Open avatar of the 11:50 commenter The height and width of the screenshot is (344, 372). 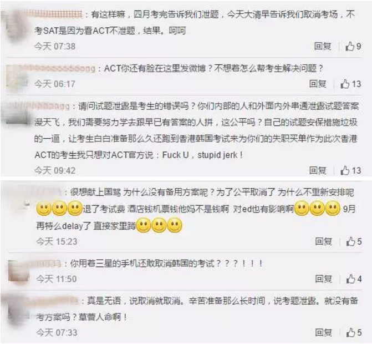(18, 271)
